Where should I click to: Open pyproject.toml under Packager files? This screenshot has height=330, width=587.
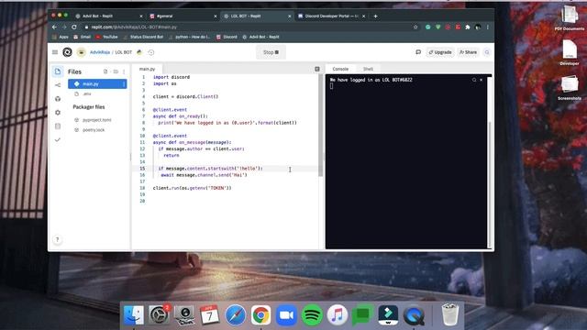coord(97,120)
